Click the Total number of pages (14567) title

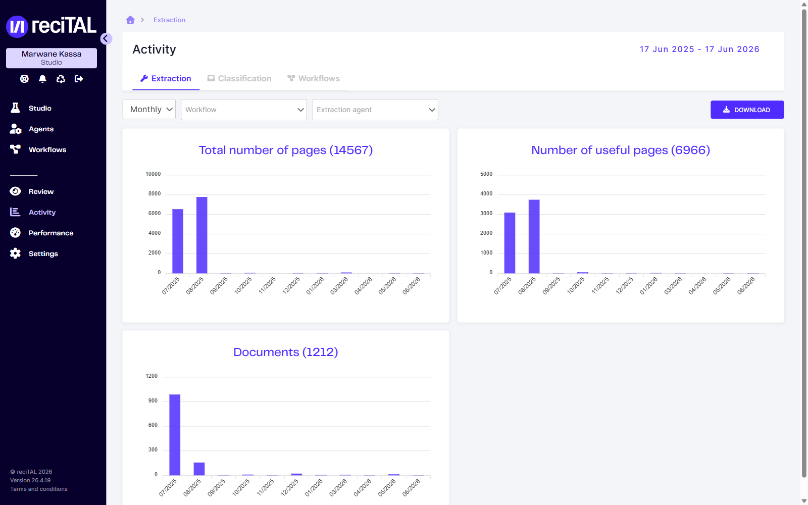[286, 150]
